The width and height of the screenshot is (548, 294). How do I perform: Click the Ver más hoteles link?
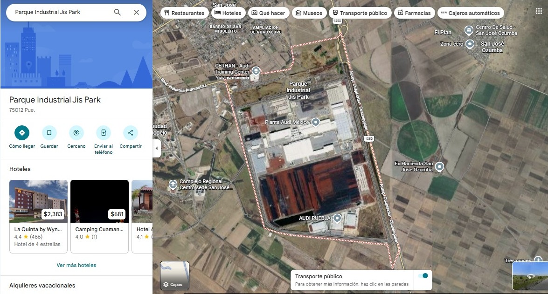click(x=76, y=265)
